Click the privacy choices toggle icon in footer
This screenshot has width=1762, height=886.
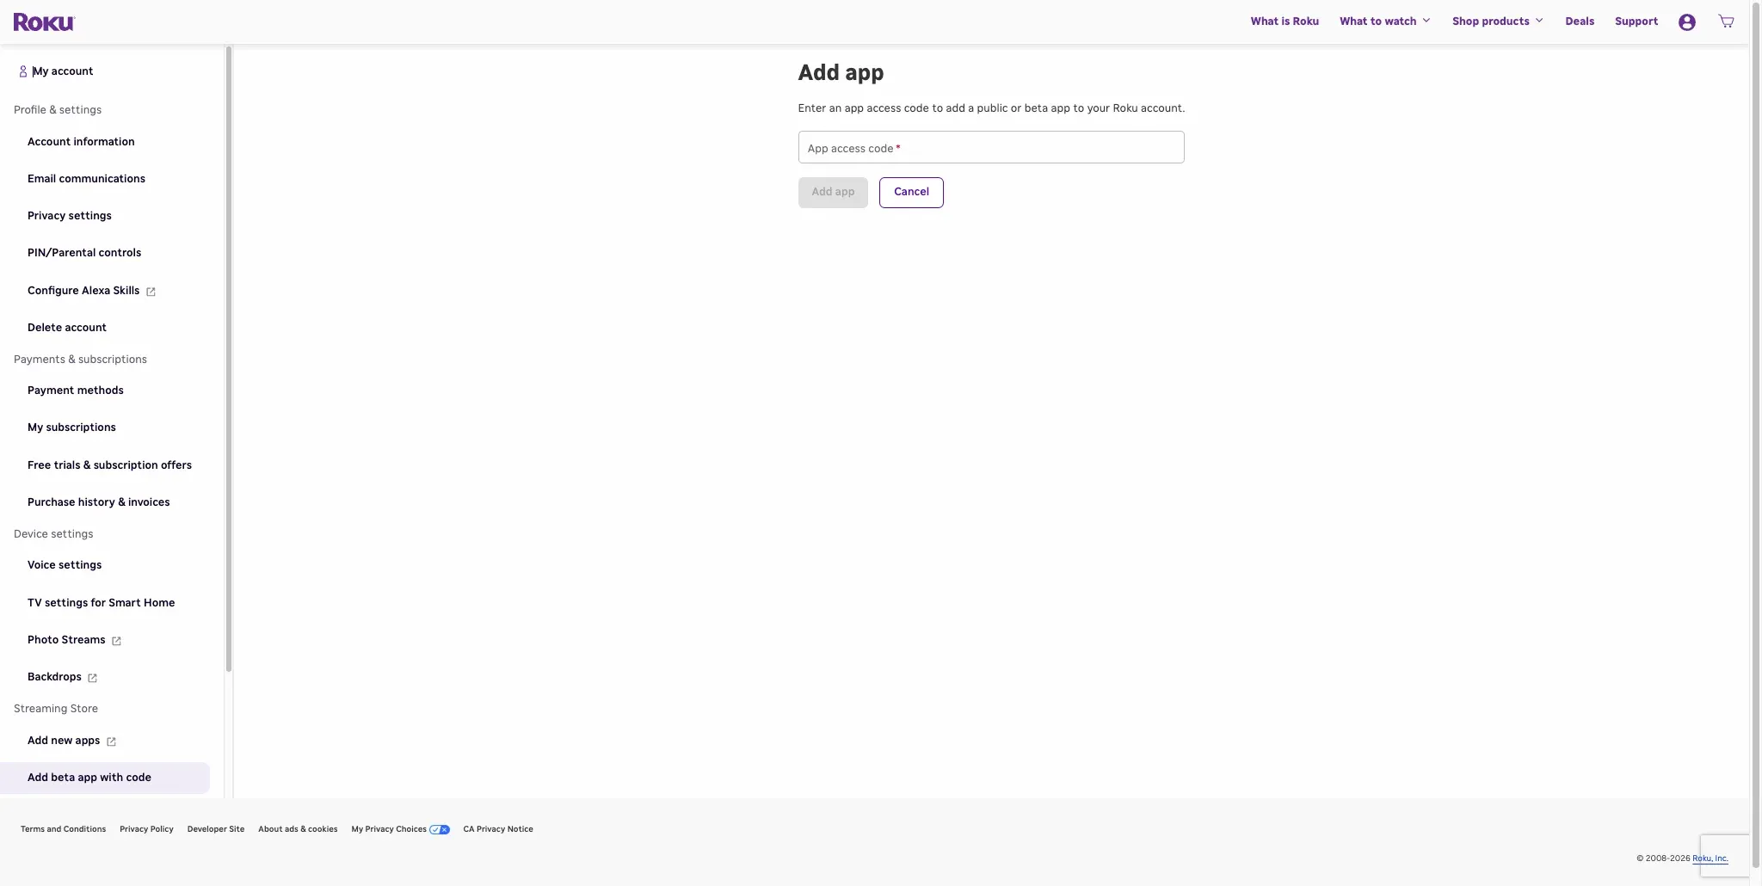(x=440, y=830)
